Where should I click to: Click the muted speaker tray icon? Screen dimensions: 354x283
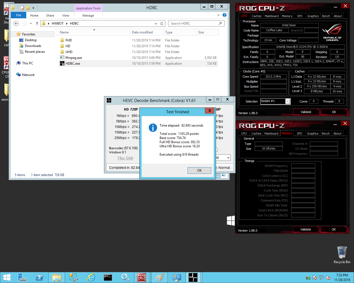tap(328, 277)
